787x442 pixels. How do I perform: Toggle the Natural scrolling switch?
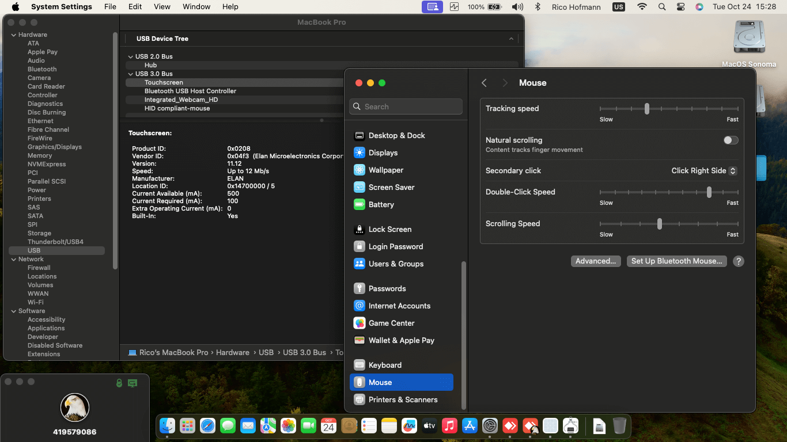[x=731, y=140]
